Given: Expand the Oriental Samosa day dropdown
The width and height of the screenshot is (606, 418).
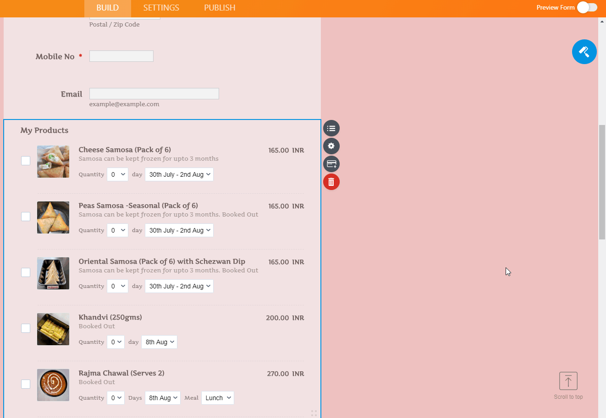Looking at the screenshot, I should click(x=179, y=286).
